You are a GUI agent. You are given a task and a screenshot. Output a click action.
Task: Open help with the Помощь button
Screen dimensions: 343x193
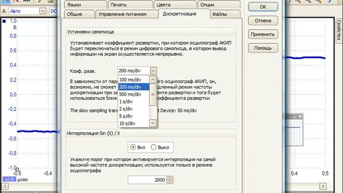(263, 48)
